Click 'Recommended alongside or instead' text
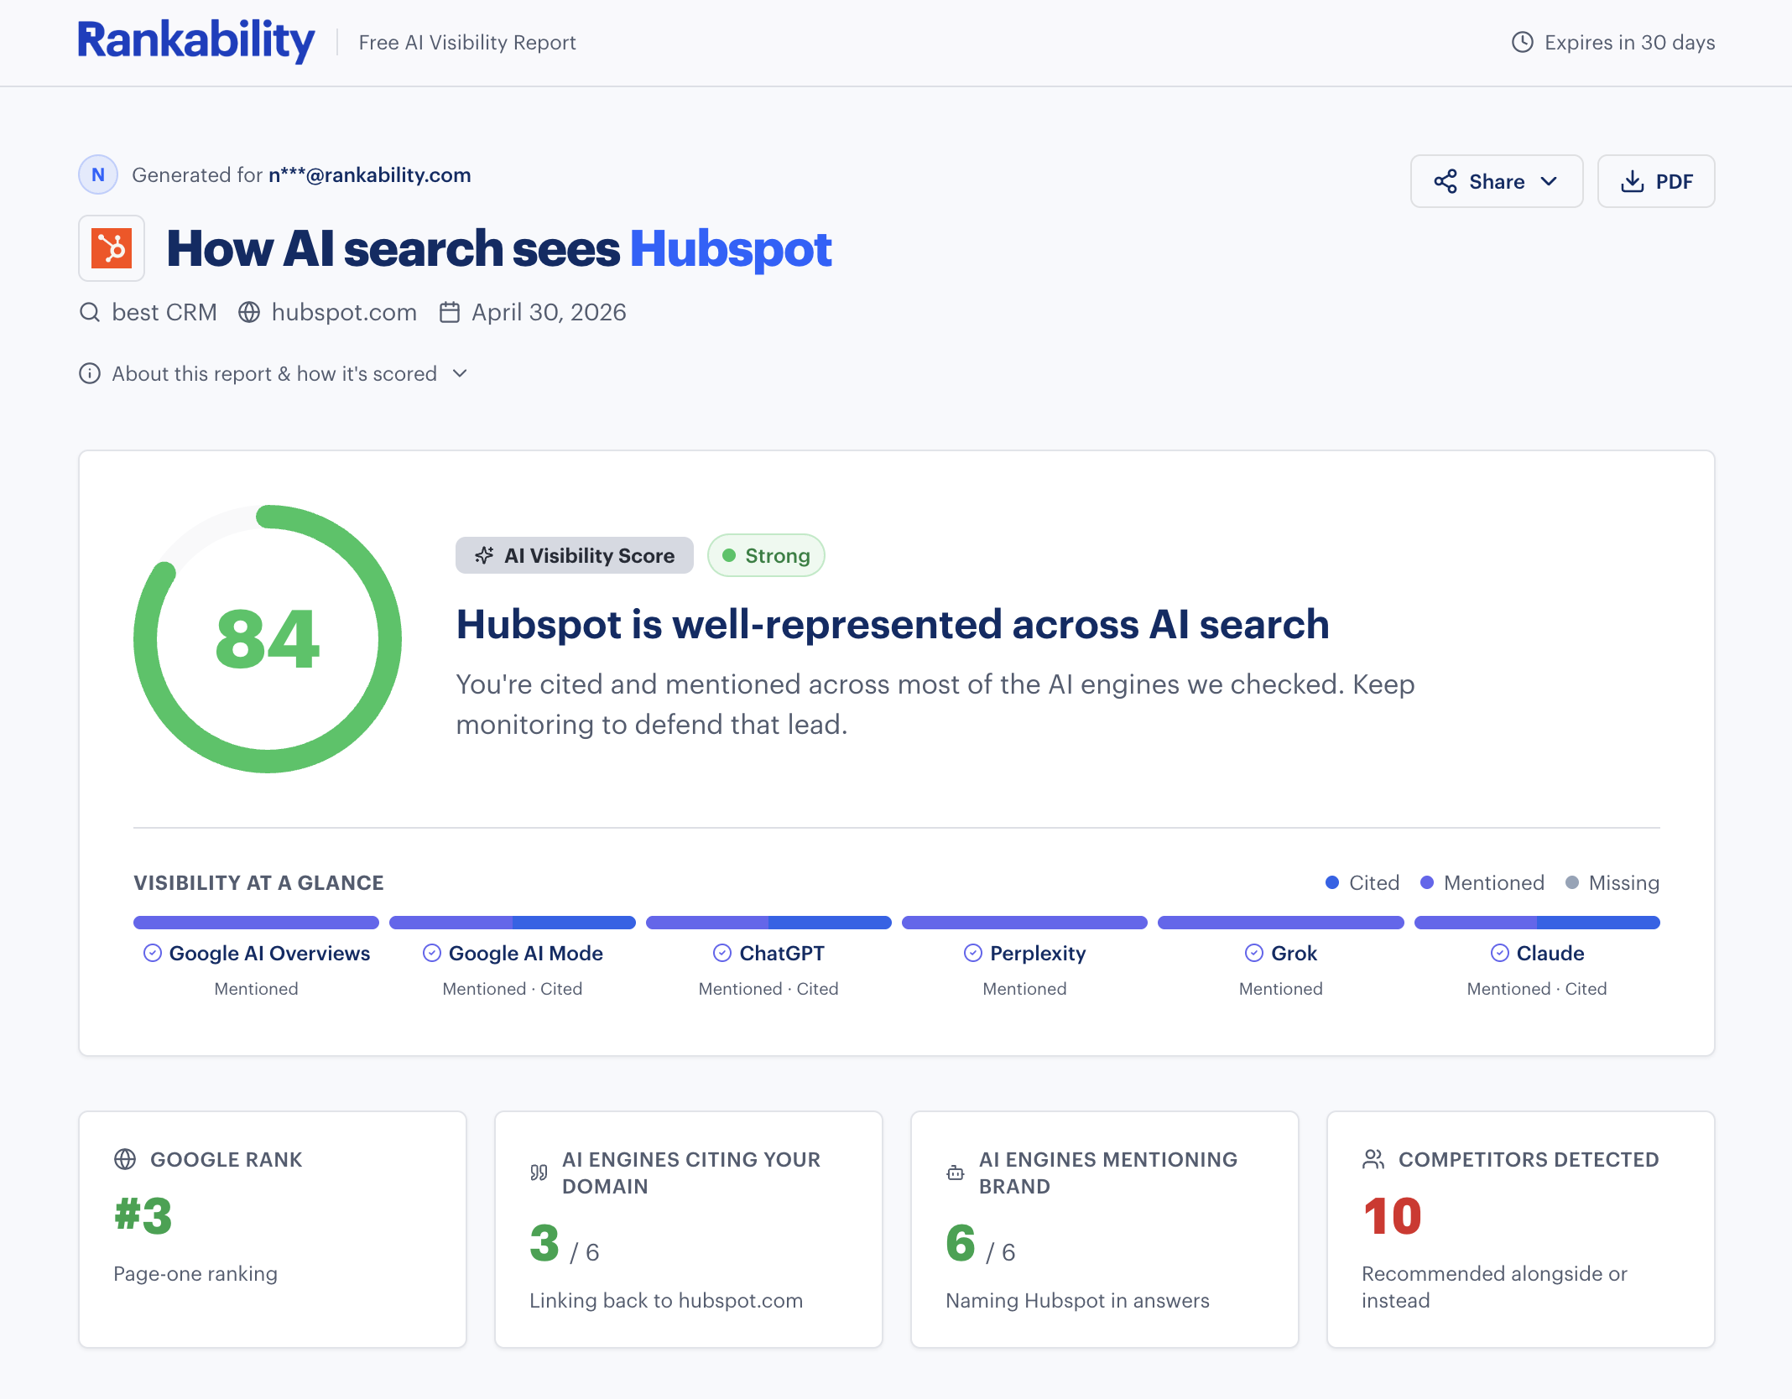 pyautogui.click(x=1494, y=1287)
